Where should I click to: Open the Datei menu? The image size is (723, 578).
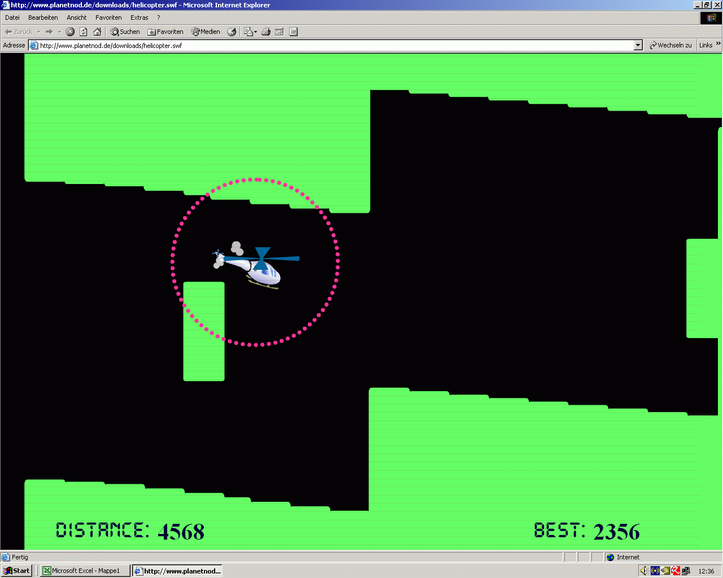[x=12, y=17]
